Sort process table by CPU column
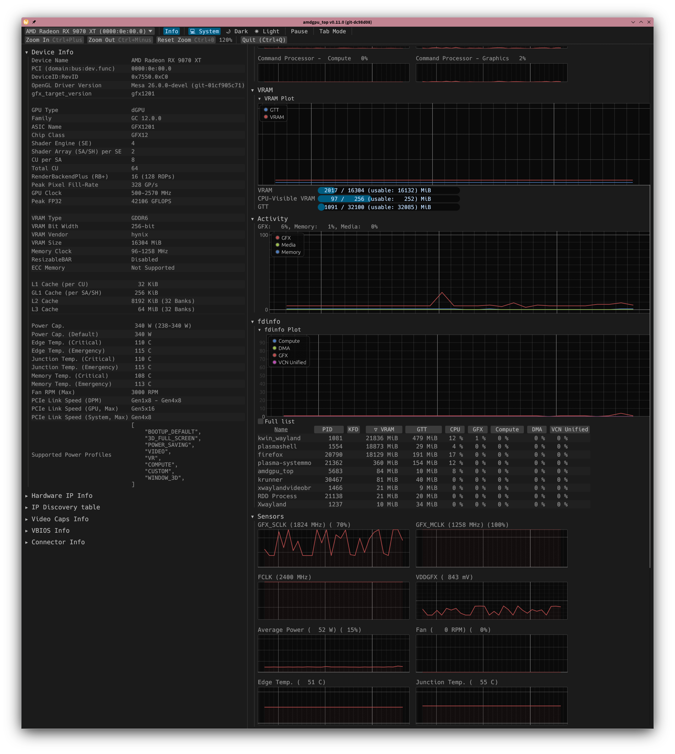Screen dimensions: 675x754 click(x=455, y=429)
